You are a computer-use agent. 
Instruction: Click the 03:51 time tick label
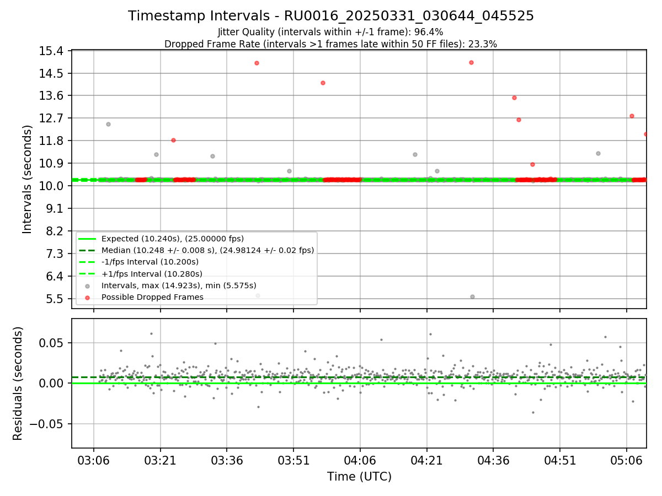293,460
